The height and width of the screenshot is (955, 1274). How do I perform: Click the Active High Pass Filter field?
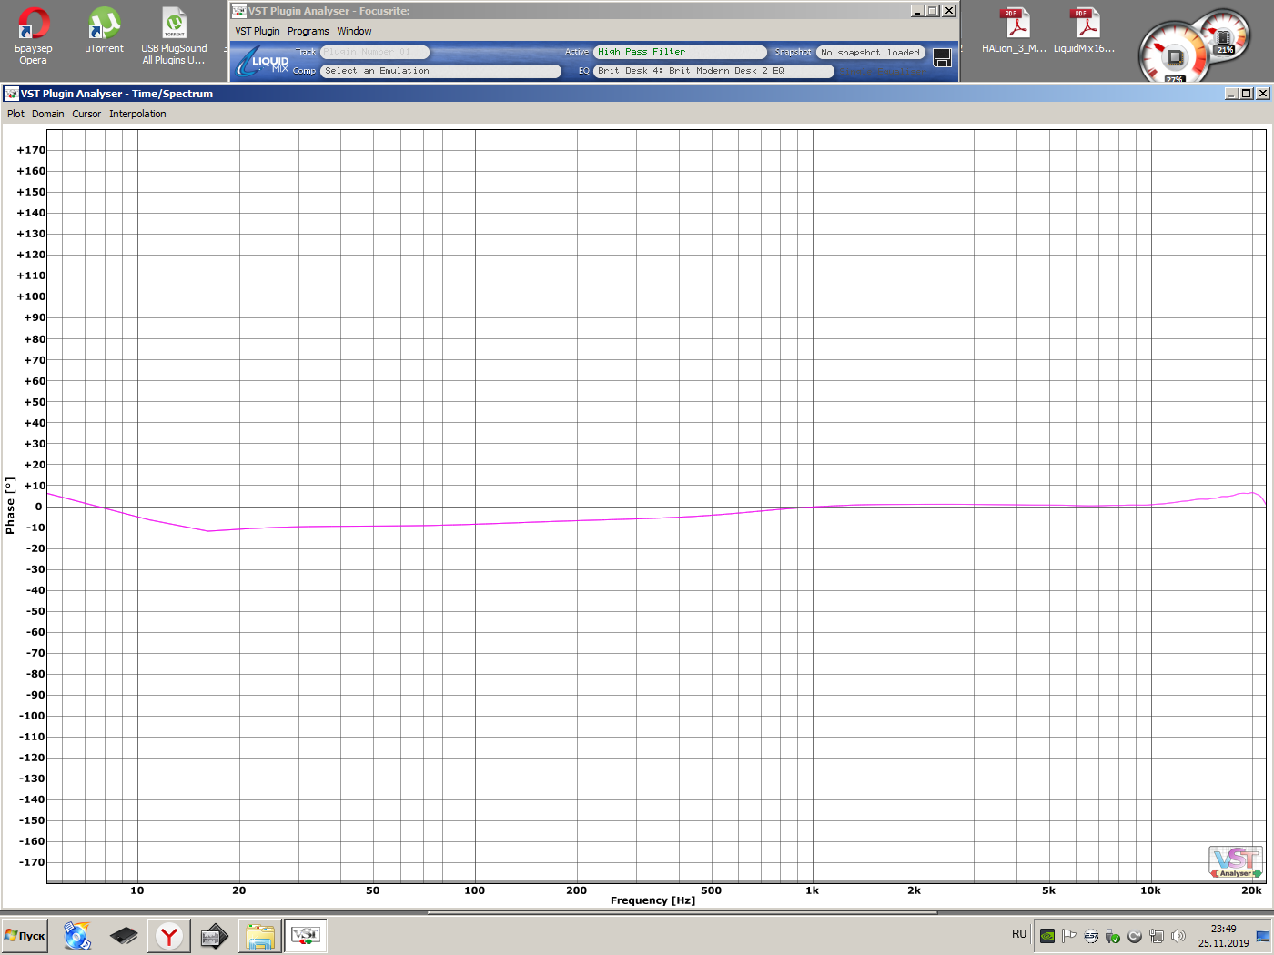point(680,52)
